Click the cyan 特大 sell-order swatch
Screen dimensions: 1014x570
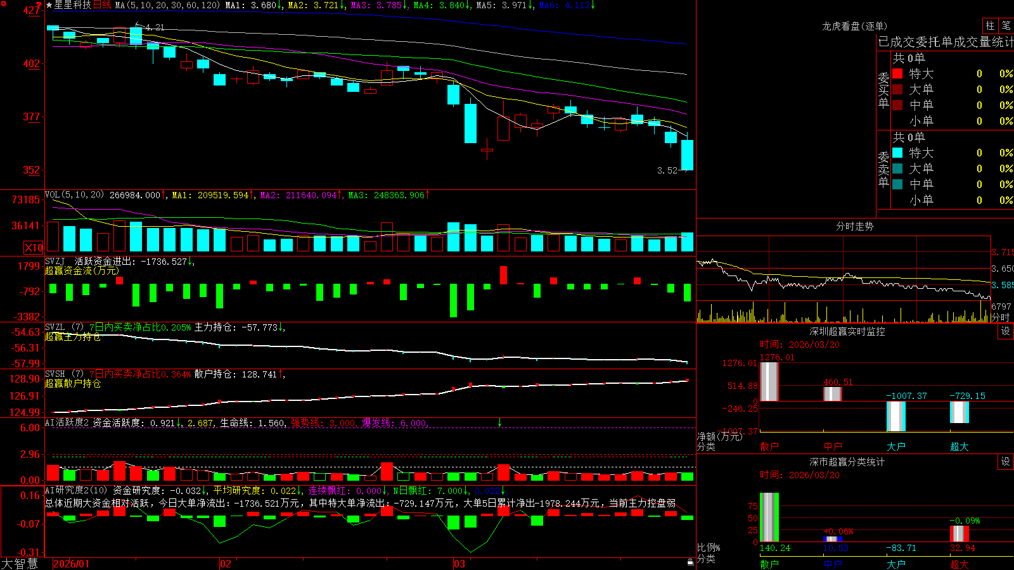[897, 153]
